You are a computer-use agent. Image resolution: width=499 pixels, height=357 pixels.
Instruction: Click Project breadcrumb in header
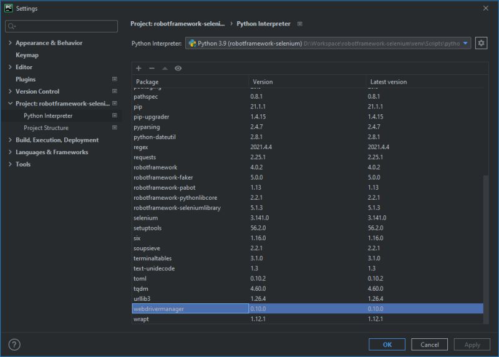178,24
